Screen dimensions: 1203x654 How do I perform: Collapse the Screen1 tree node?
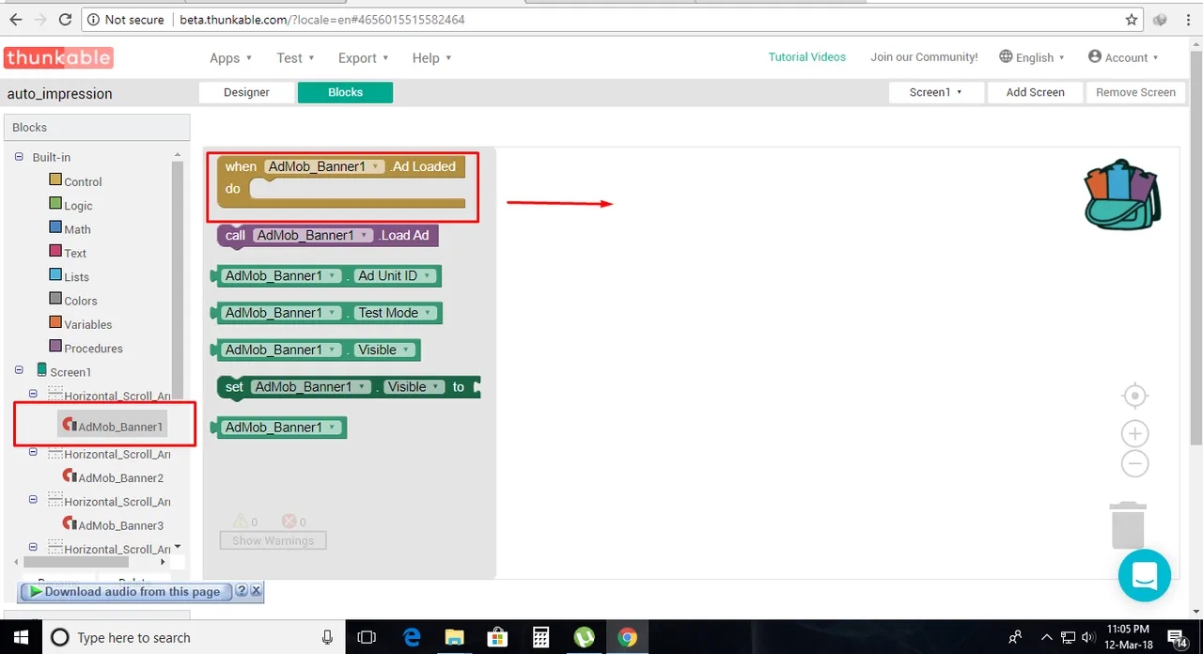click(19, 370)
